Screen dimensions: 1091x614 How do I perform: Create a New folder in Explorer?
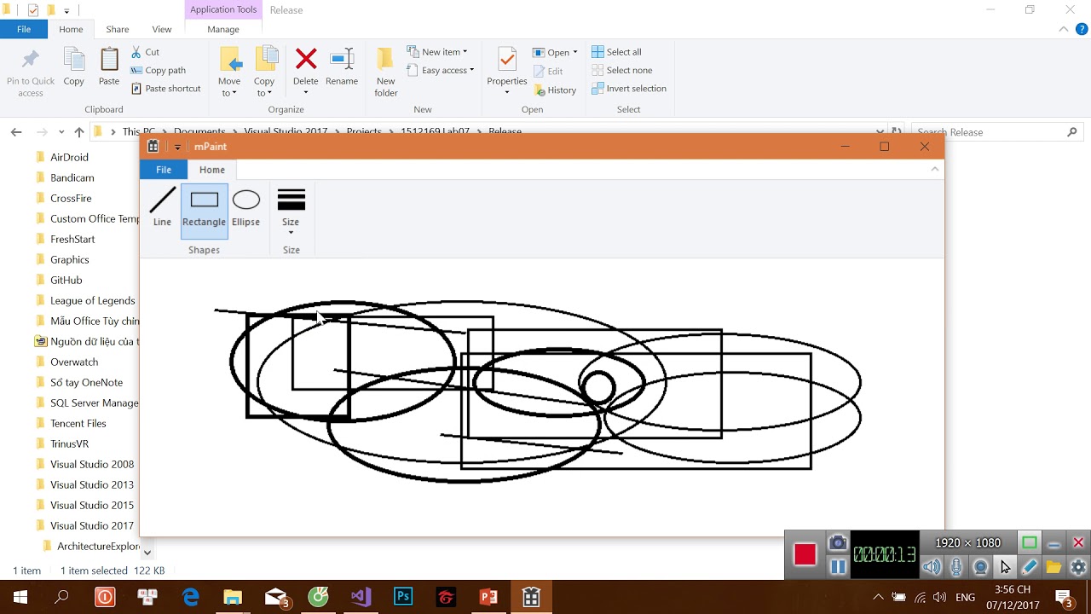(386, 72)
